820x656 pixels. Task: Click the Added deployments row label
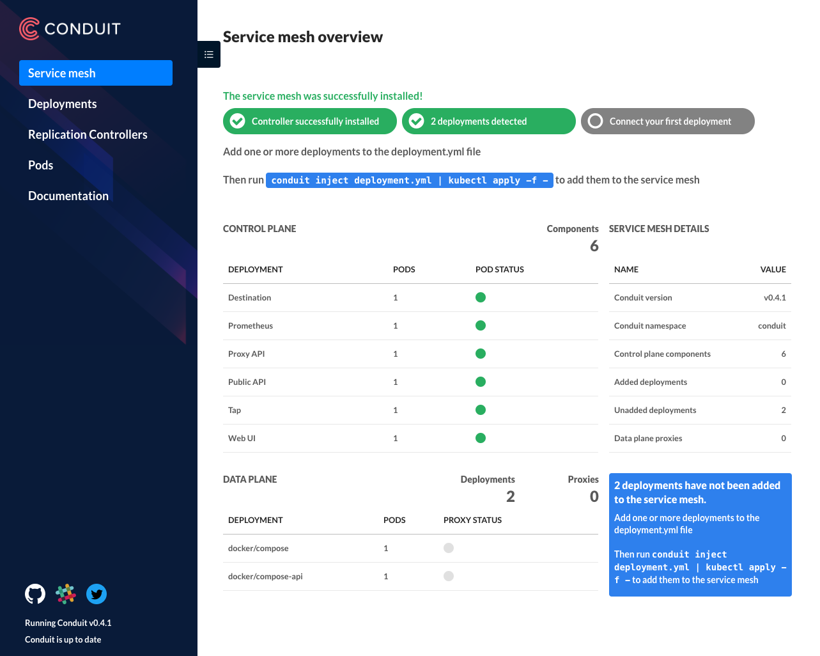pyautogui.click(x=651, y=382)
